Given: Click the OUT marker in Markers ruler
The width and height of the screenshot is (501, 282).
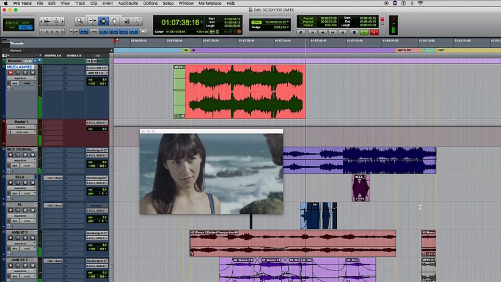Looking at the screenshot, I should 440,50.
